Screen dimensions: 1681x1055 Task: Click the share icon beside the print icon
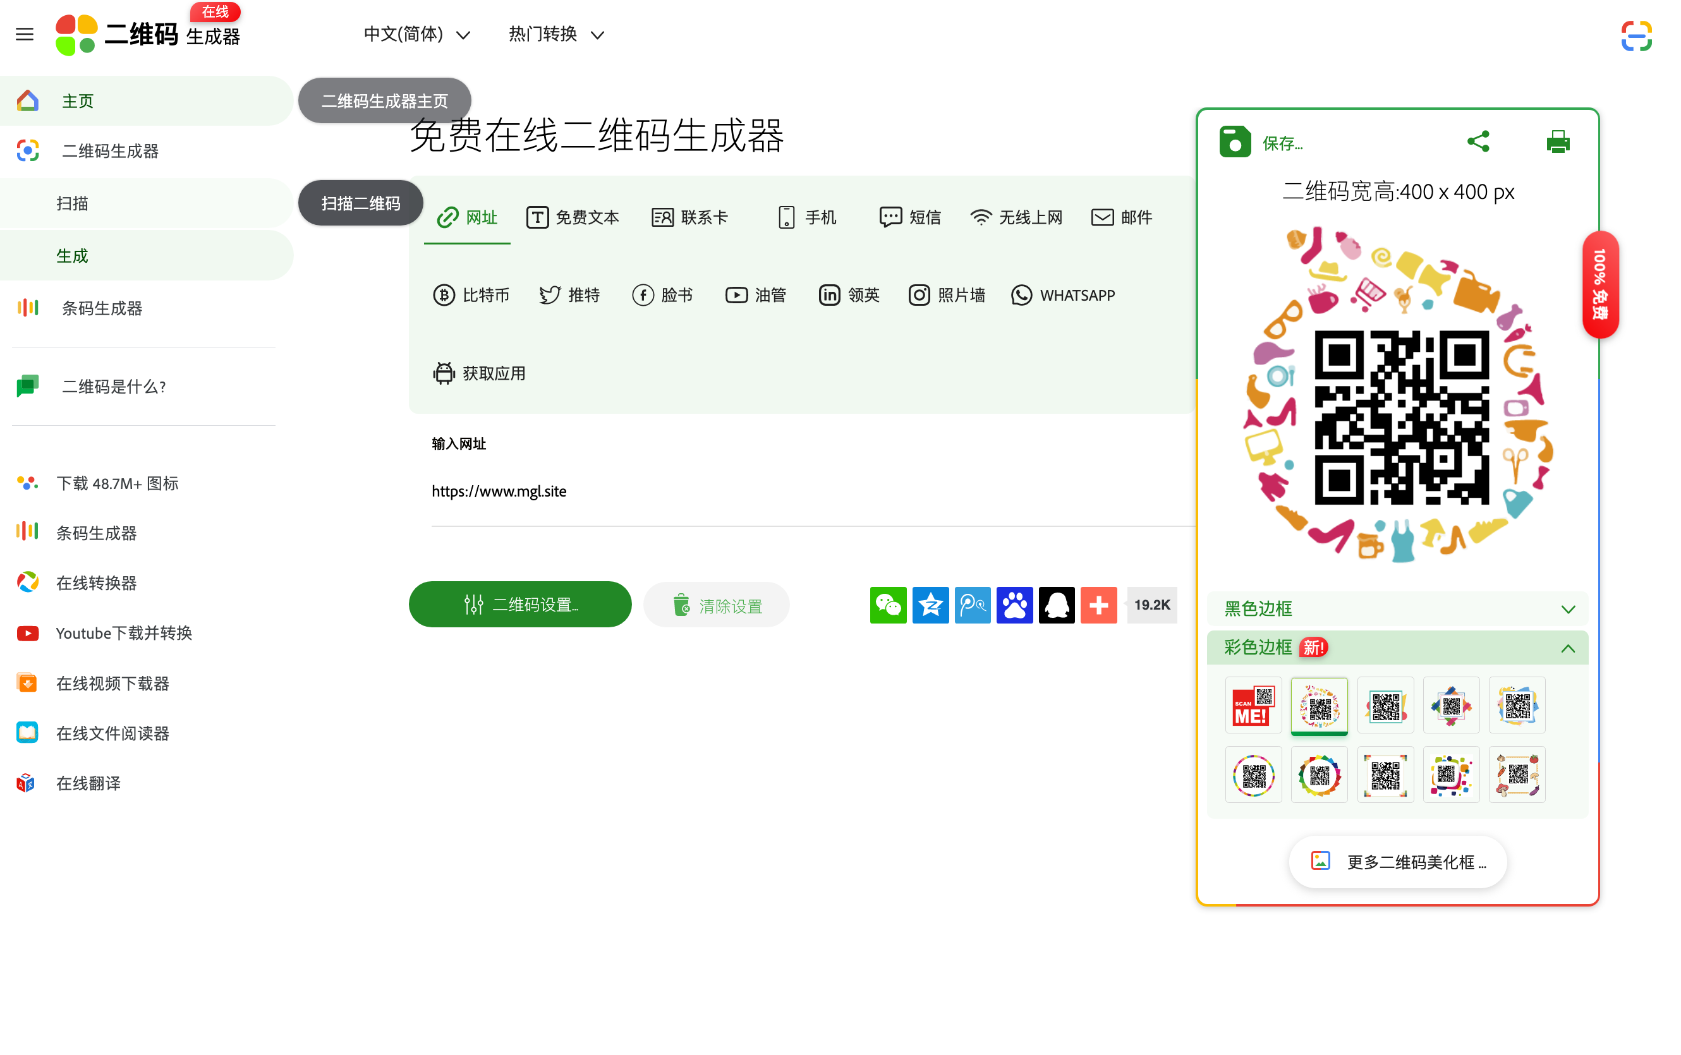1479,142
